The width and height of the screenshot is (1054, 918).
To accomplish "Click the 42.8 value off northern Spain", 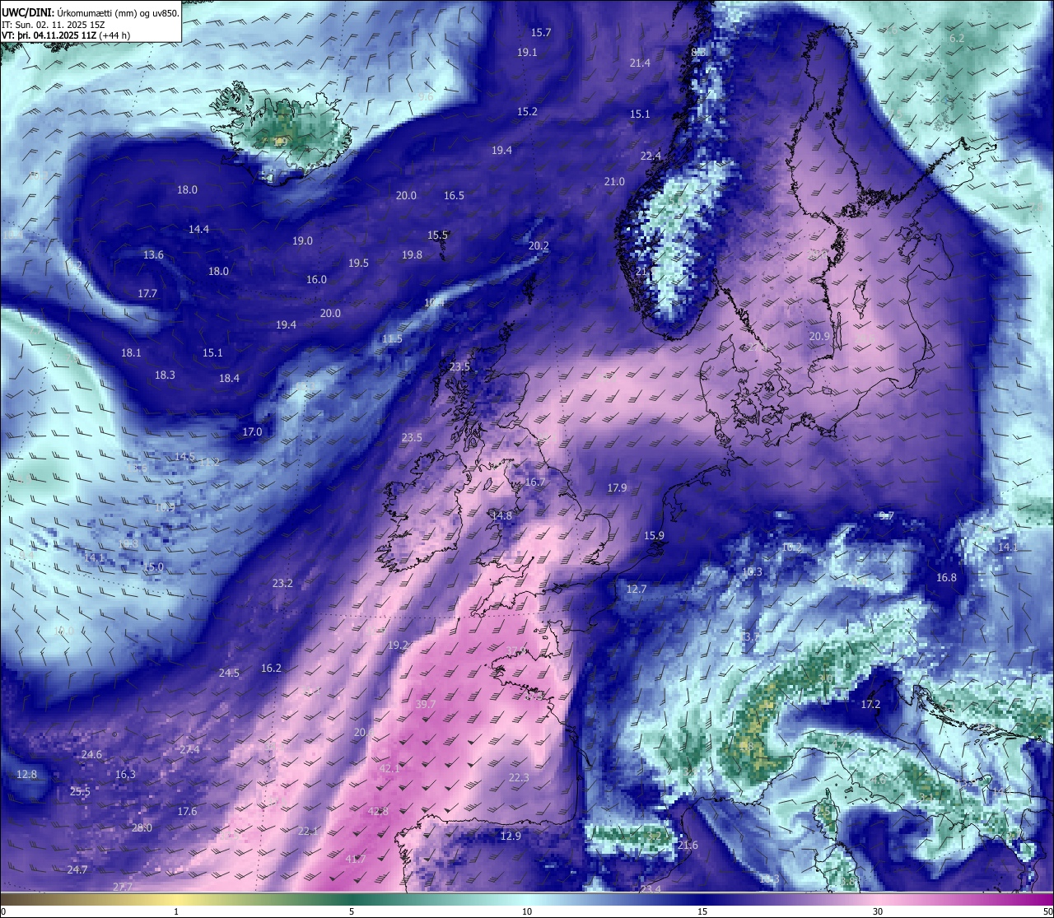I will tap(378, 811).
